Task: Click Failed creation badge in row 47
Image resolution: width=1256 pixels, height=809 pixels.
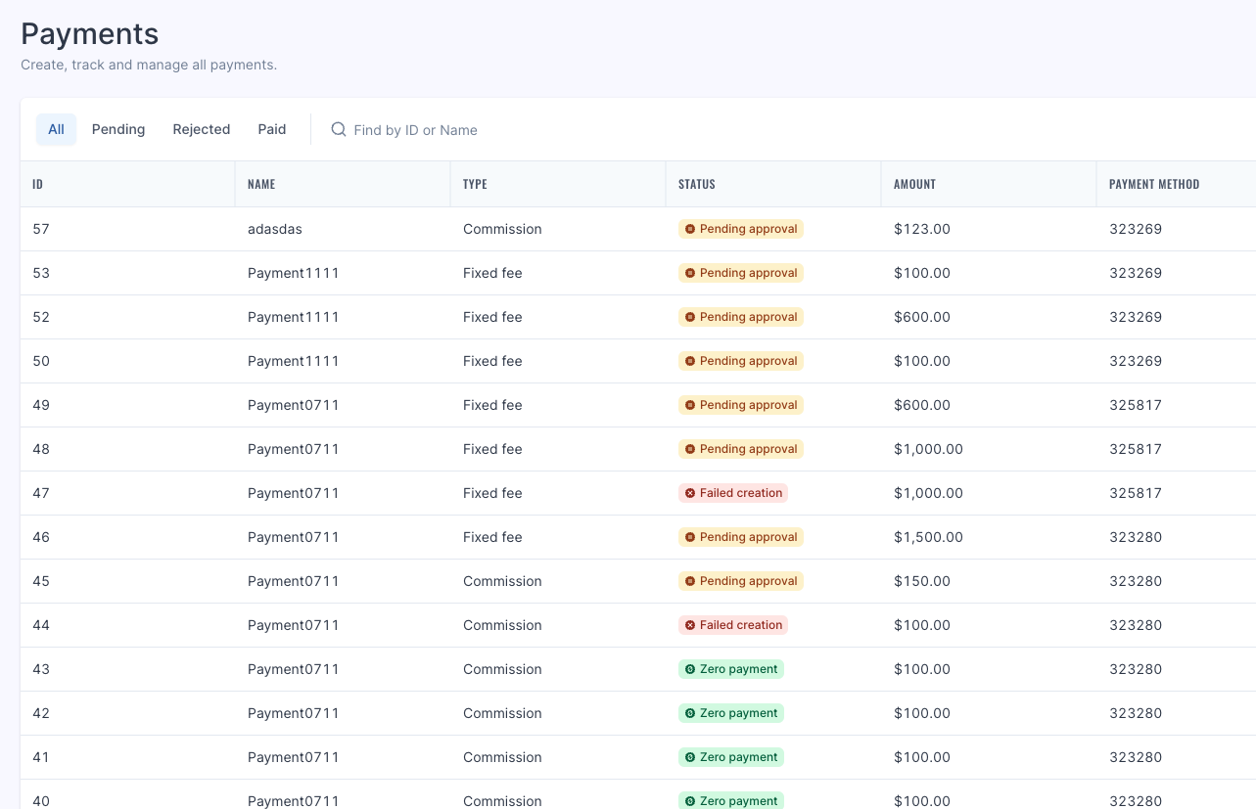Action: (x=733, y=493)
